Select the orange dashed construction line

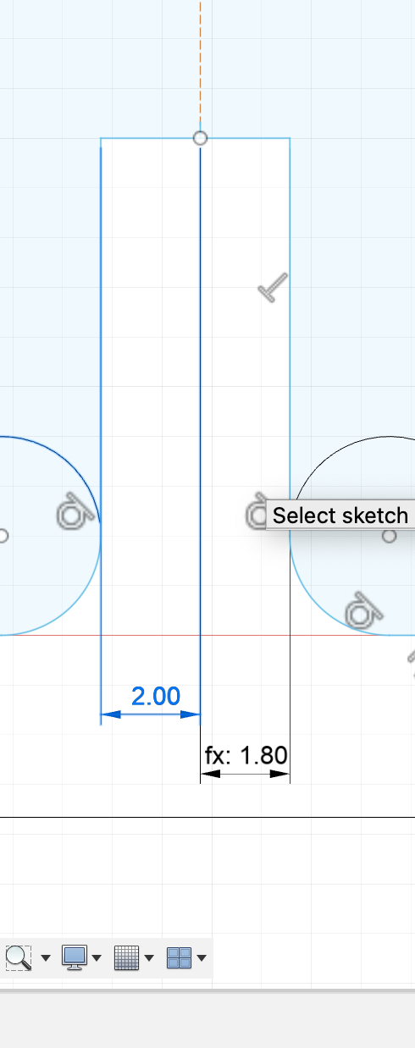pyautogui.click(x=200, y=63)
